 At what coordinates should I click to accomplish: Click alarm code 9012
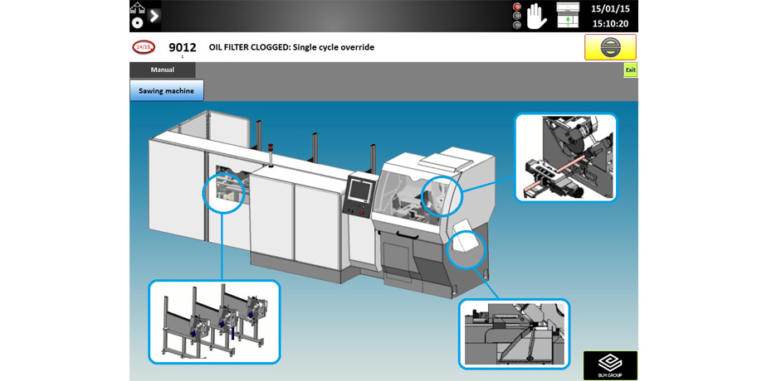click(x=182, y=48)
